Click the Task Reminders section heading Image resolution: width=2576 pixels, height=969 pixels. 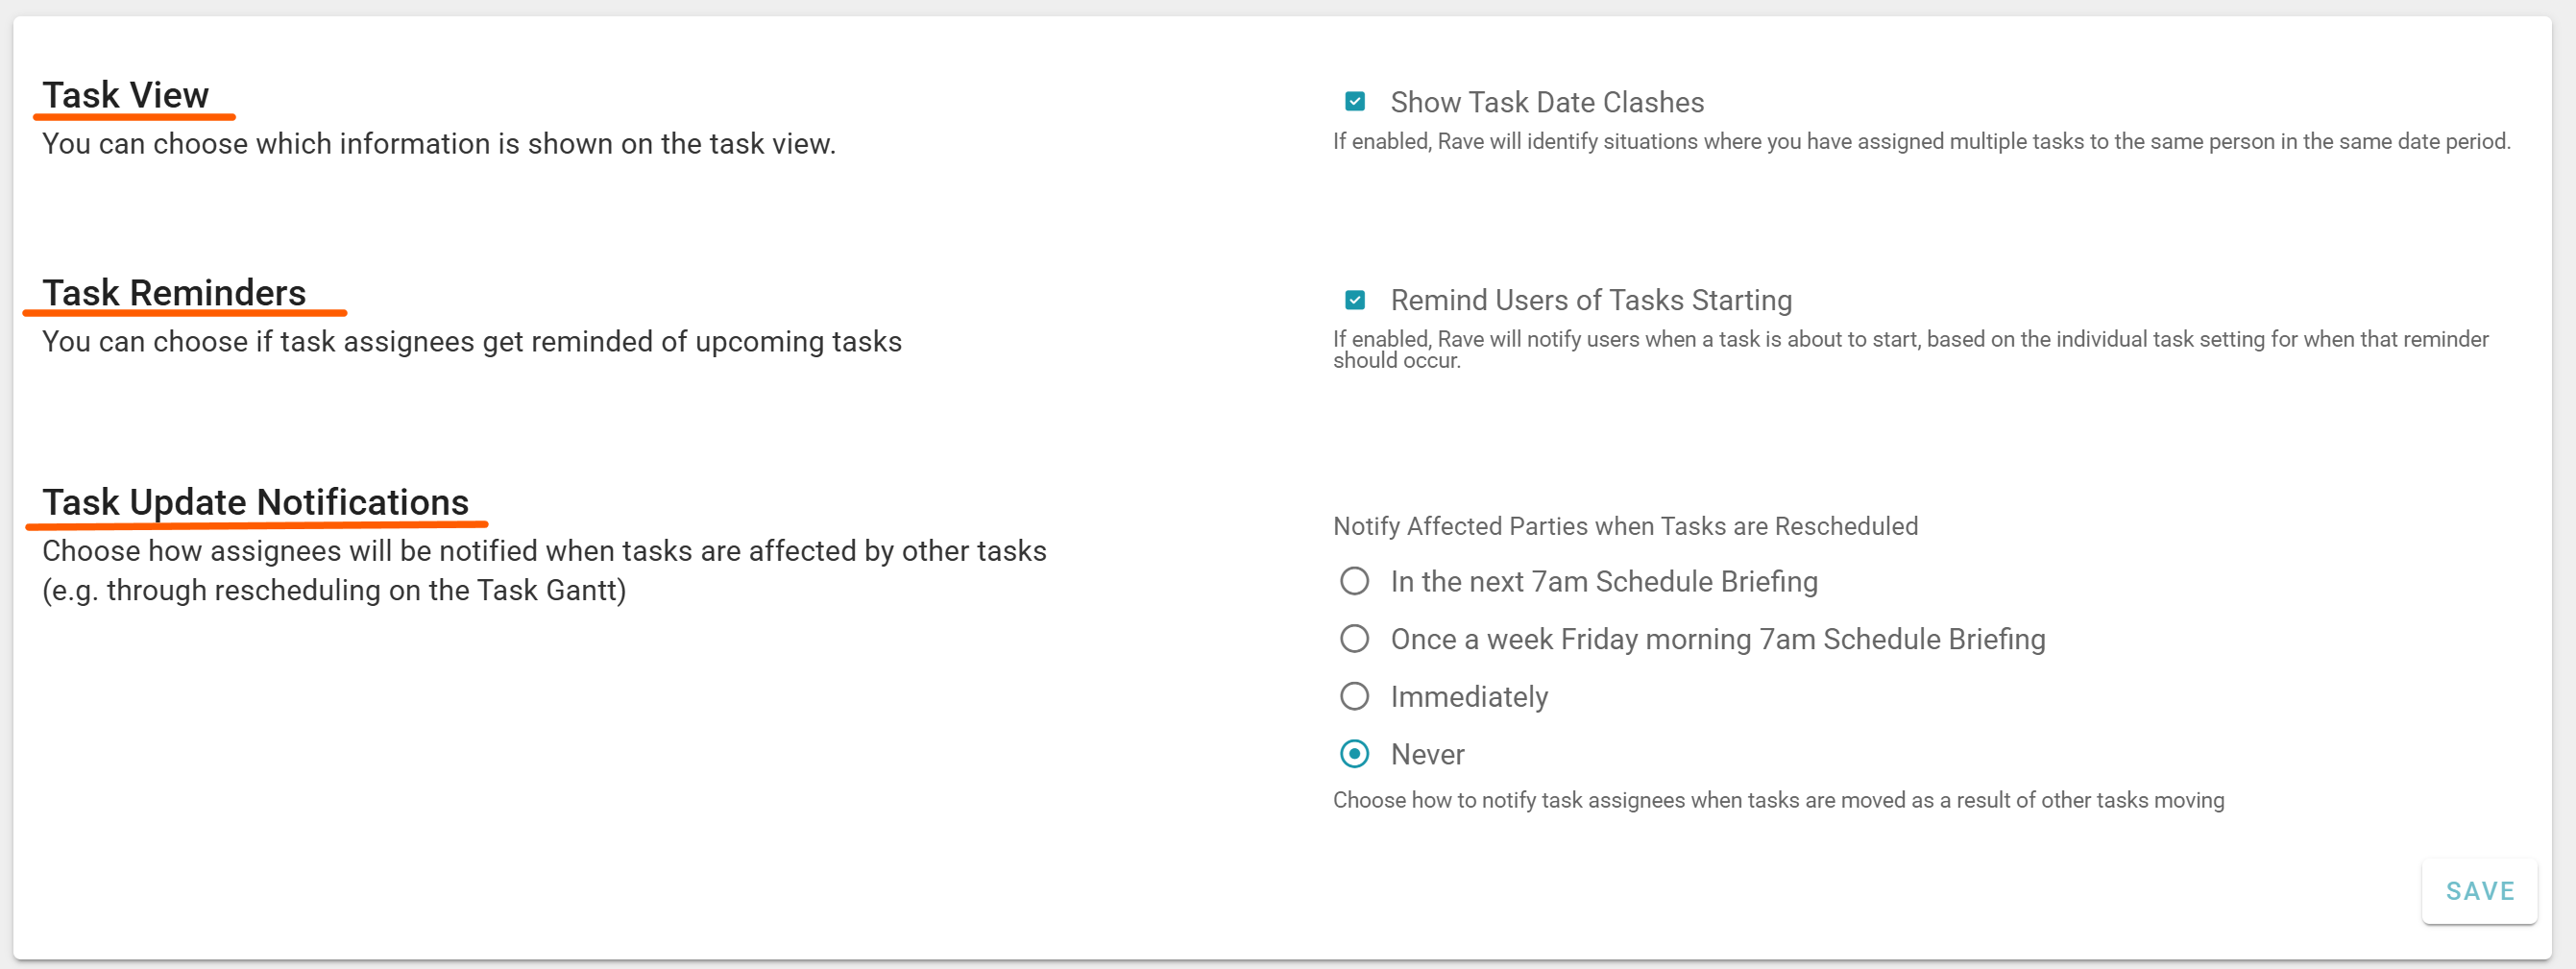[174, 293]
